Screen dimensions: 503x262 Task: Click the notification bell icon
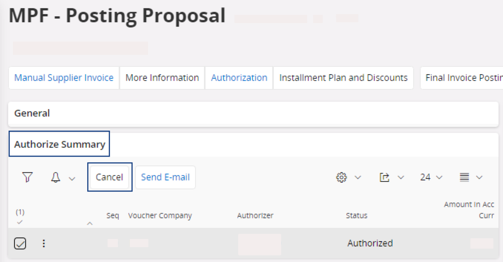point(56,177)
